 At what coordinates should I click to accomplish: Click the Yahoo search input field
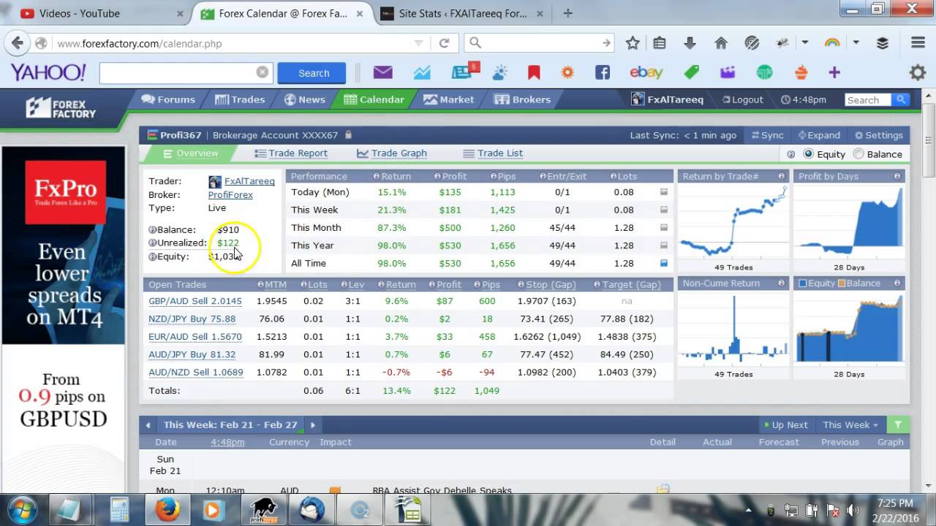tap(186, 73)
